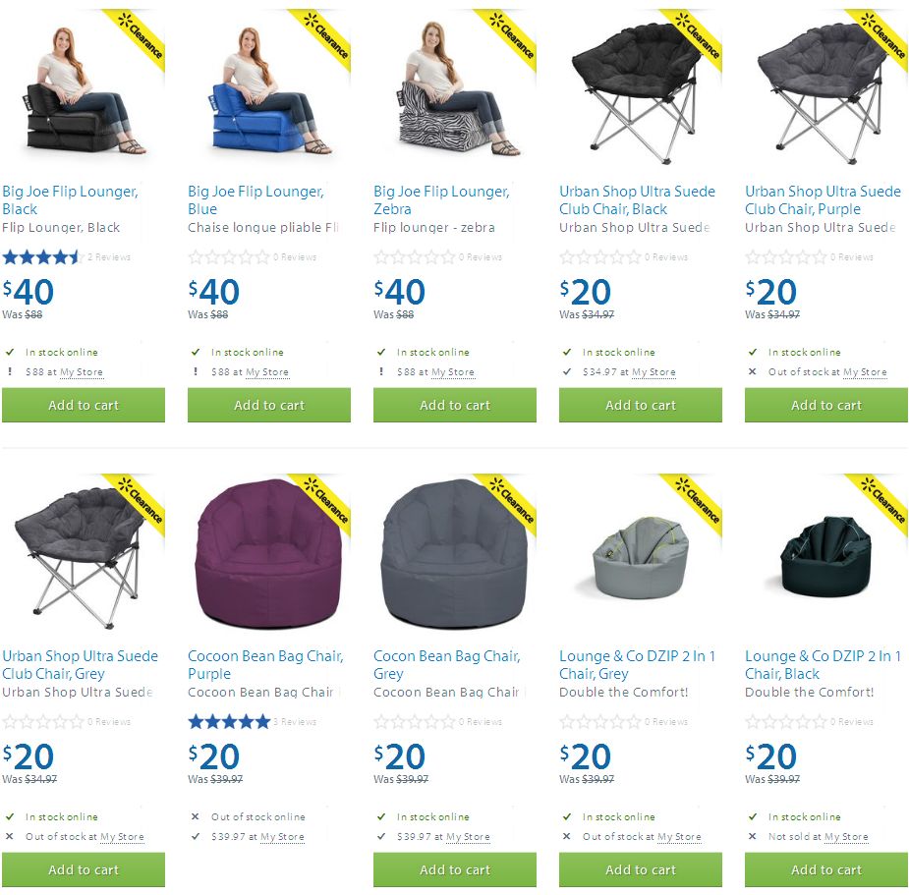This screenshot has width=909, height=895.
Task: Click empty stars under Big Joe Flip Lounger Zebra
Action: 415,256
